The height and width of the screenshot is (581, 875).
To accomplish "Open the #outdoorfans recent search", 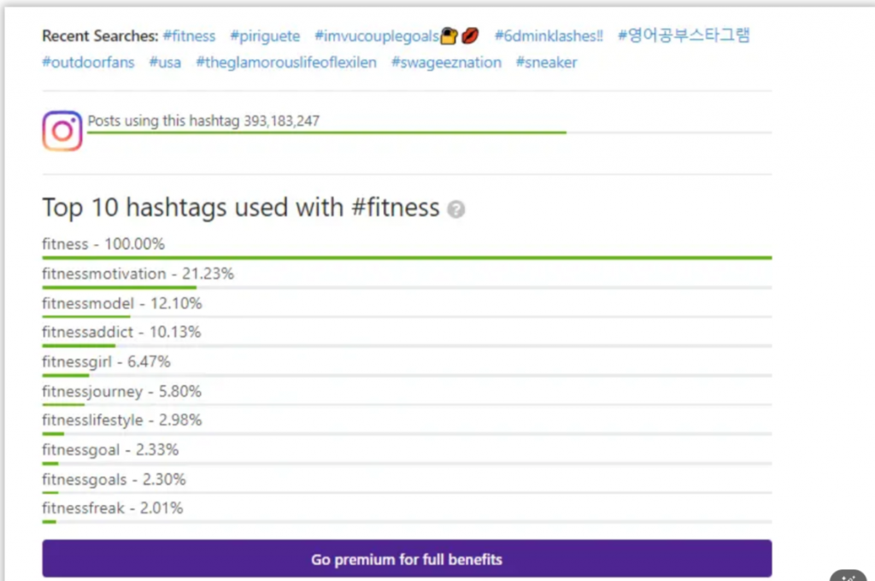I will click(88, 62).
